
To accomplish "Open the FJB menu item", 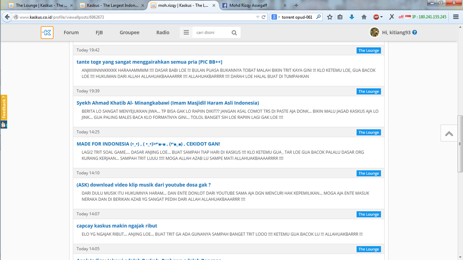I will (99, 32).
